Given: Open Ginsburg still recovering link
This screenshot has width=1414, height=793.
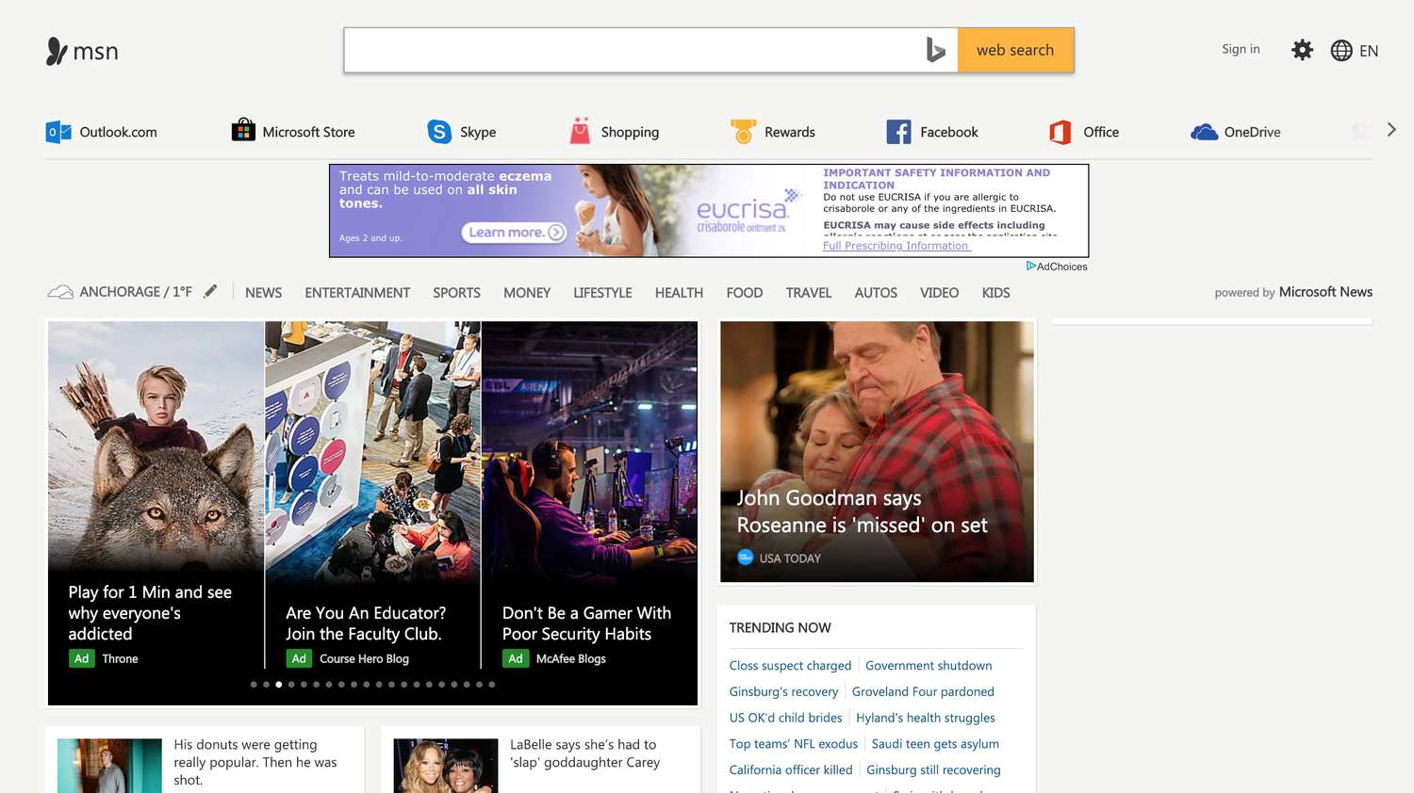Looking at the screenshot, I should click(x=933, y=769).
